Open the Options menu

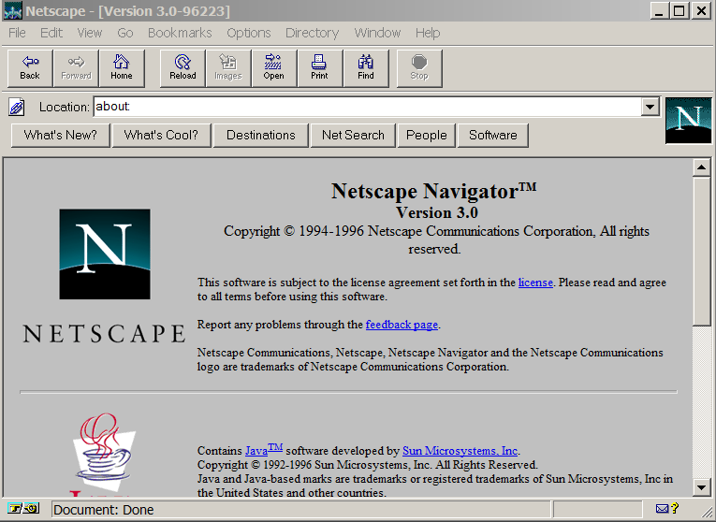249,33
